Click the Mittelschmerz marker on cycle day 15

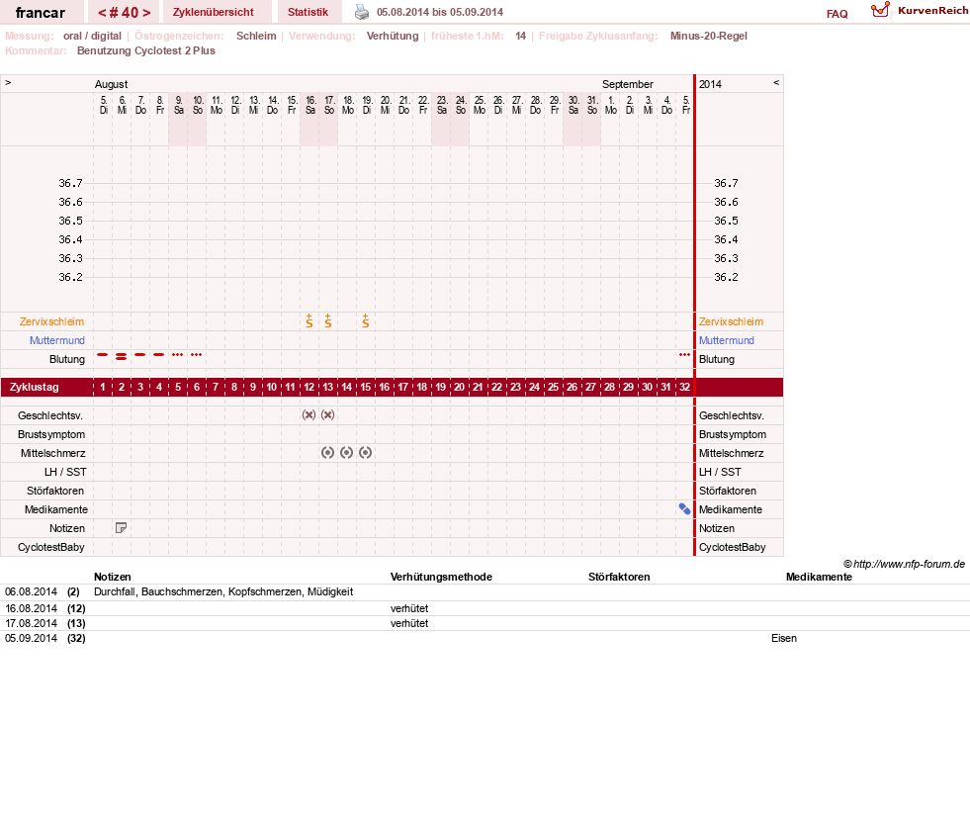click(x=366, y=452)
